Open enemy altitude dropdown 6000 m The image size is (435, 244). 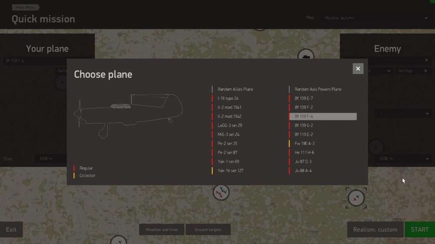point(403,159)
